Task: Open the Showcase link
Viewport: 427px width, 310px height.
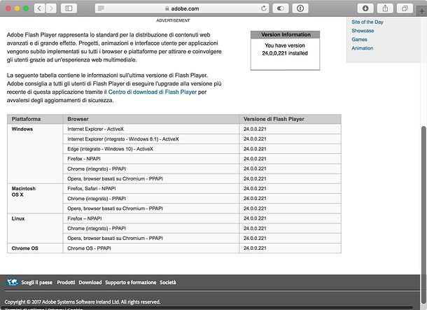Action: [363, 31]
